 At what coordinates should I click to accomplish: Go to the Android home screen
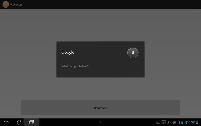tap(19, 122)
